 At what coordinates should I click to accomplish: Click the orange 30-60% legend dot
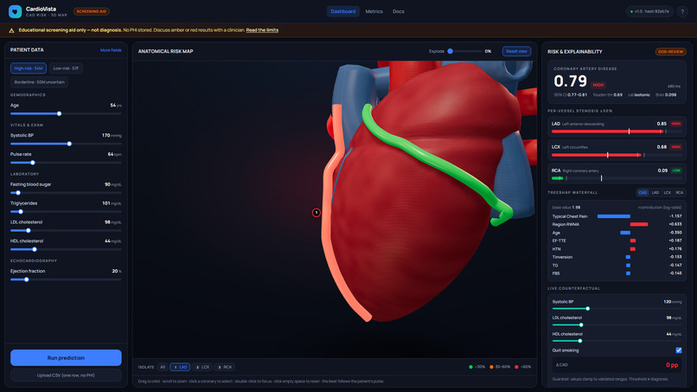491,367
